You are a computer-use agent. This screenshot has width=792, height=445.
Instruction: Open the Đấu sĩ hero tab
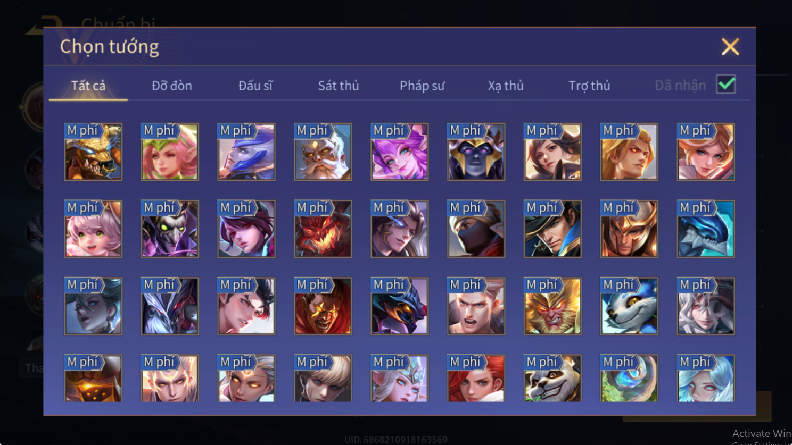click(255, 86)
